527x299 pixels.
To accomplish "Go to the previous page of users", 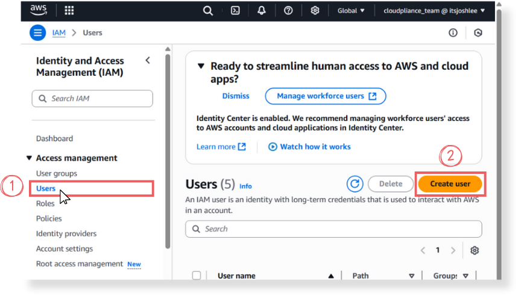I will (423, 250).
